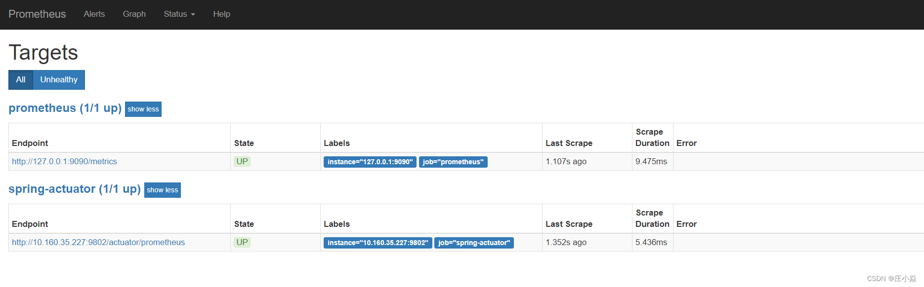This screenshot has width=924, height=287.
Task: Click the UP state badge for prometheus
Action: pyautogui.click(x=242, y=161)
